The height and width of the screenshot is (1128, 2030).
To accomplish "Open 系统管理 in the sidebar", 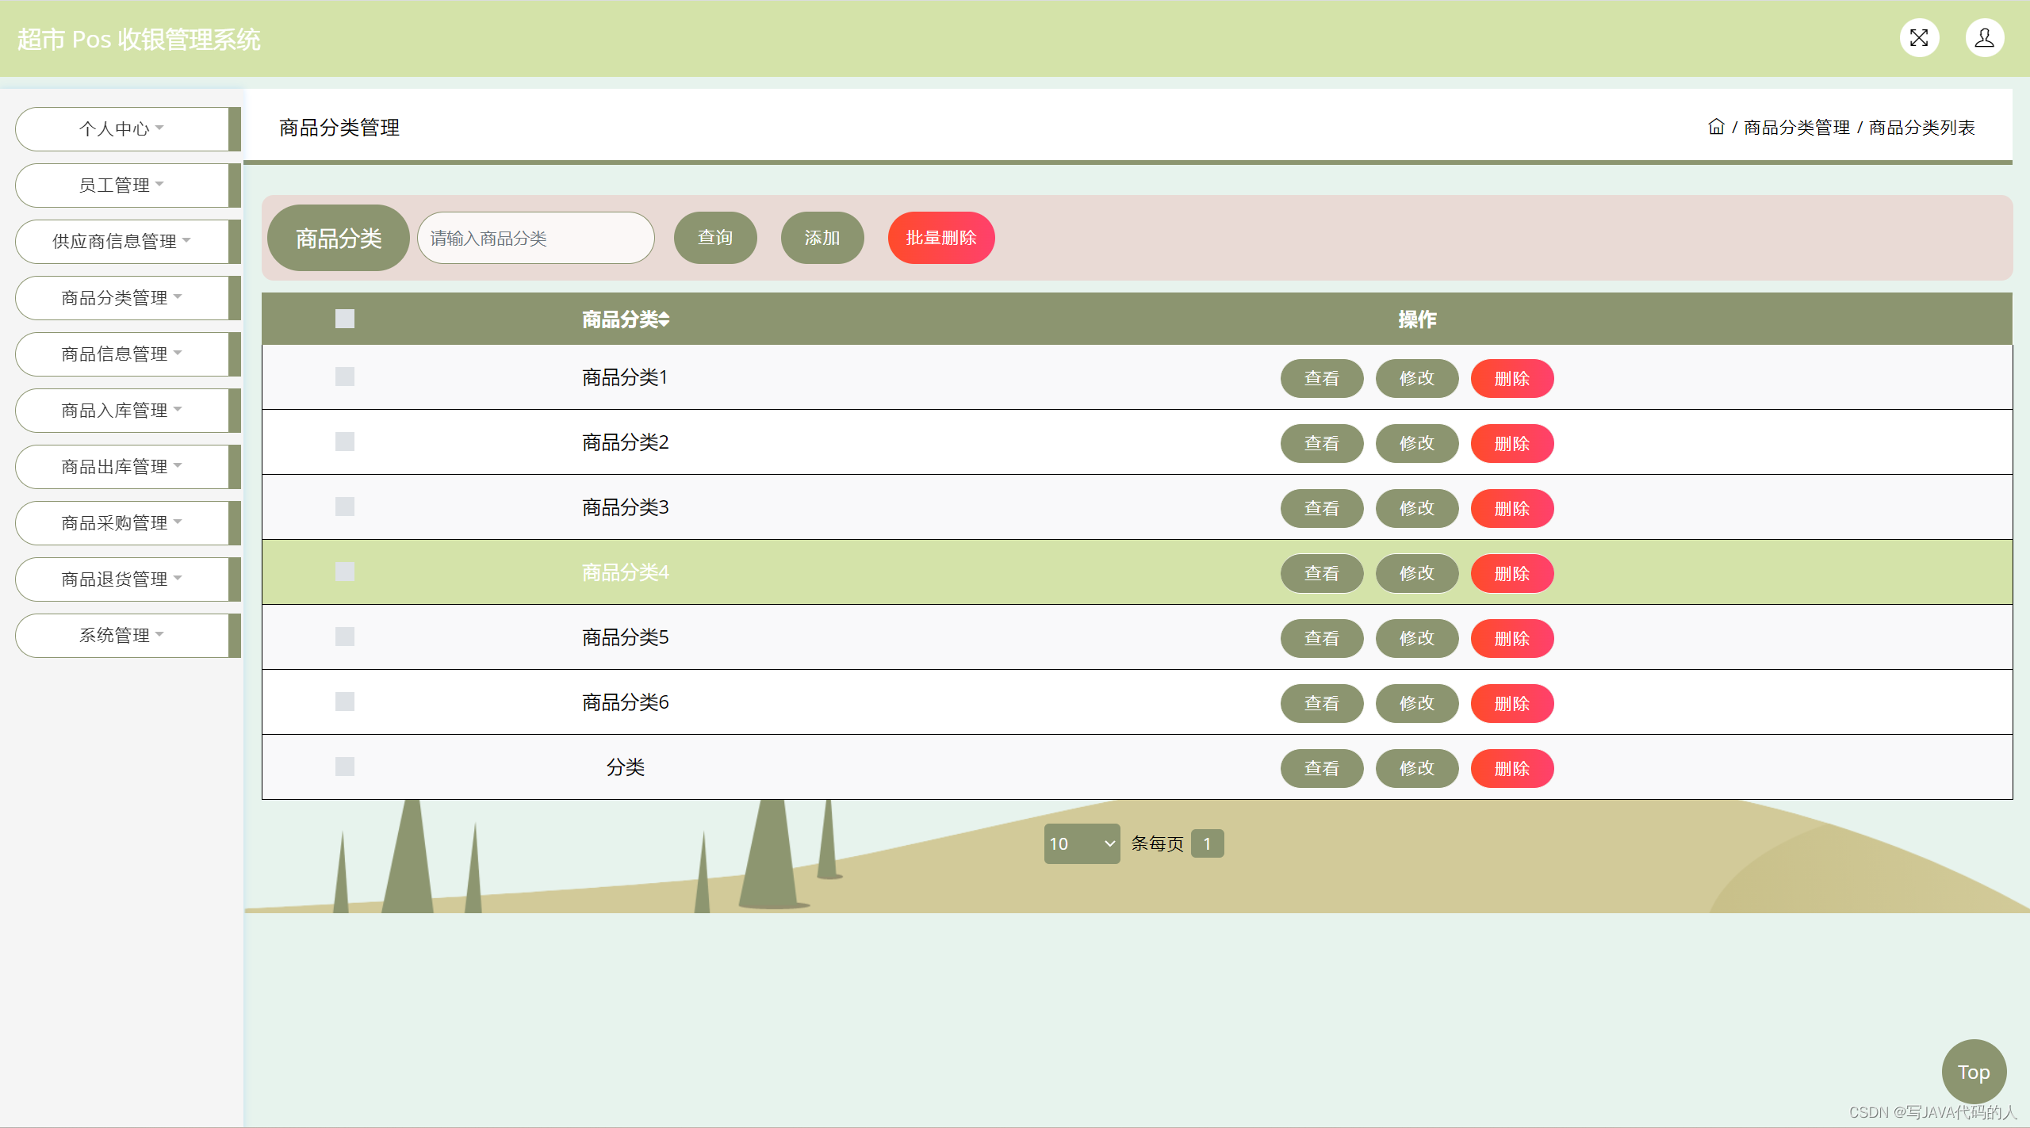I will coord(122,635).
